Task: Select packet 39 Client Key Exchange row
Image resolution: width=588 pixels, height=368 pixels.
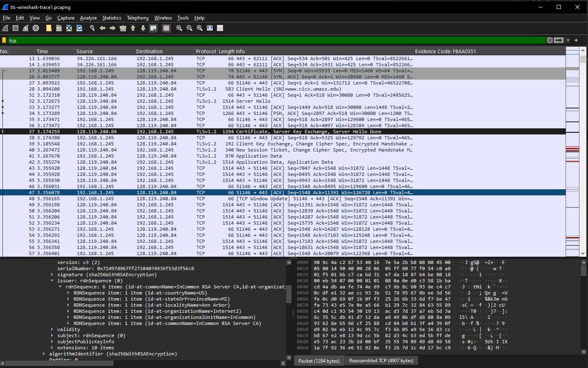Action: point(283,144)
